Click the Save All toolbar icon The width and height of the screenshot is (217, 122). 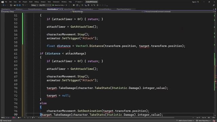tap(20, 5)
